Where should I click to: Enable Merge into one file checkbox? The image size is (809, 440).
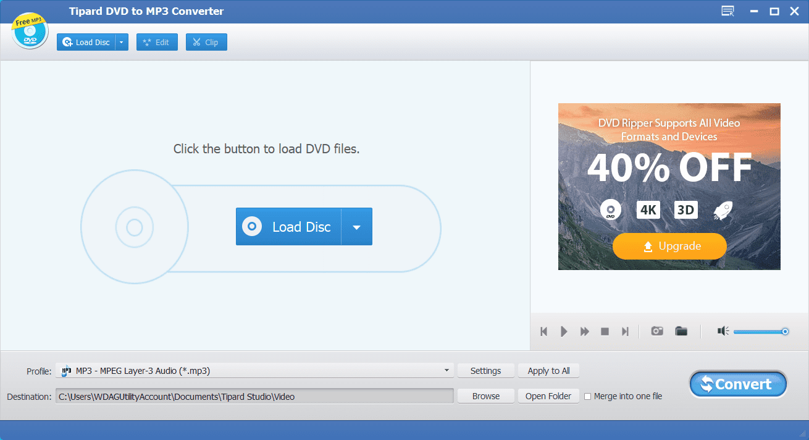click(x=588, y=396)
